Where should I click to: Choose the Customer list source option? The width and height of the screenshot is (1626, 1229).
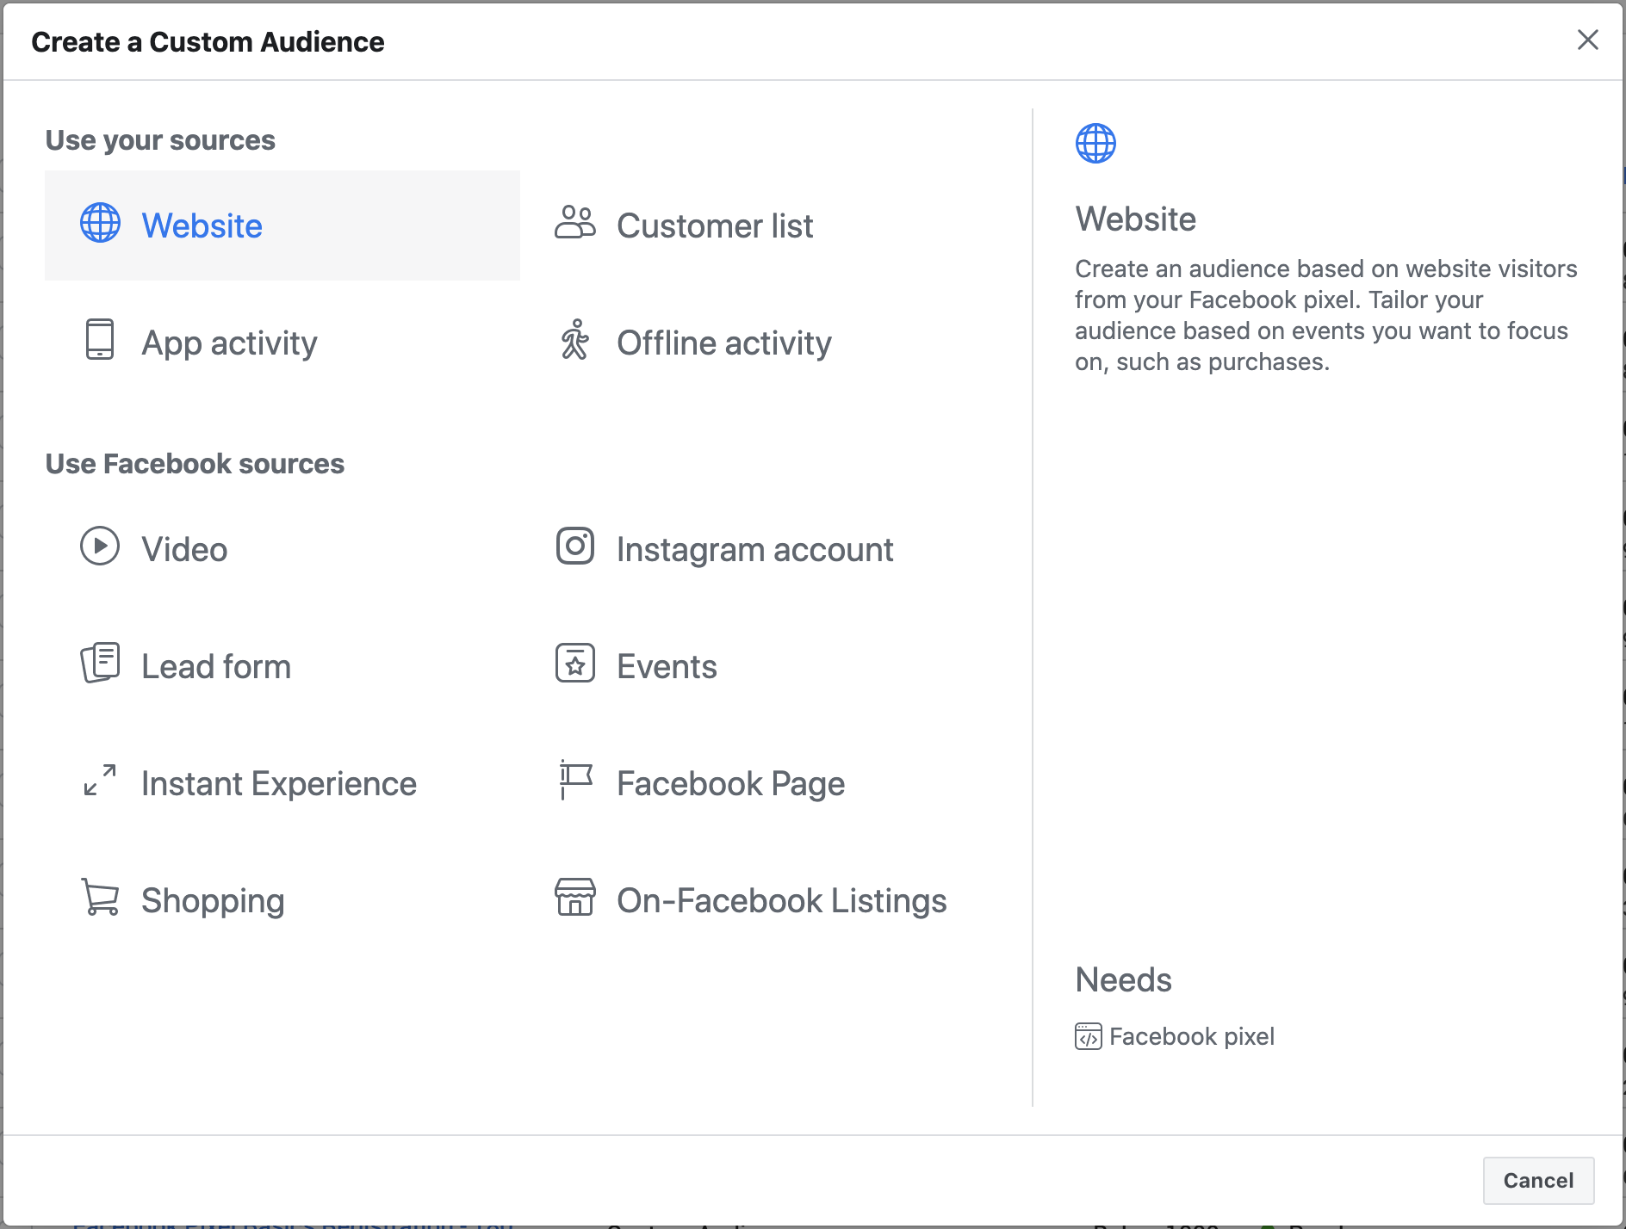pos(758,225)
